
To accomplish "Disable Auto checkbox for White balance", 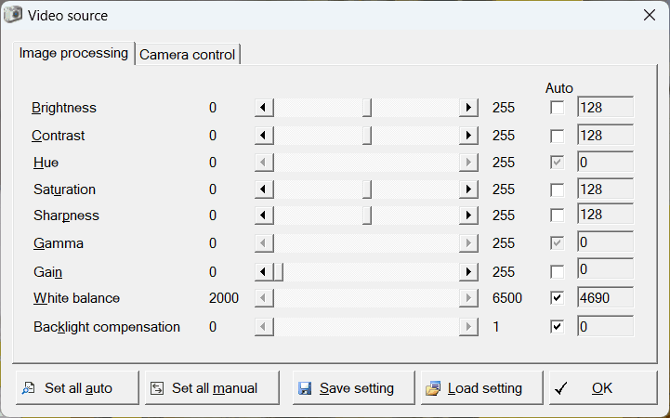I will click(557, 299).
